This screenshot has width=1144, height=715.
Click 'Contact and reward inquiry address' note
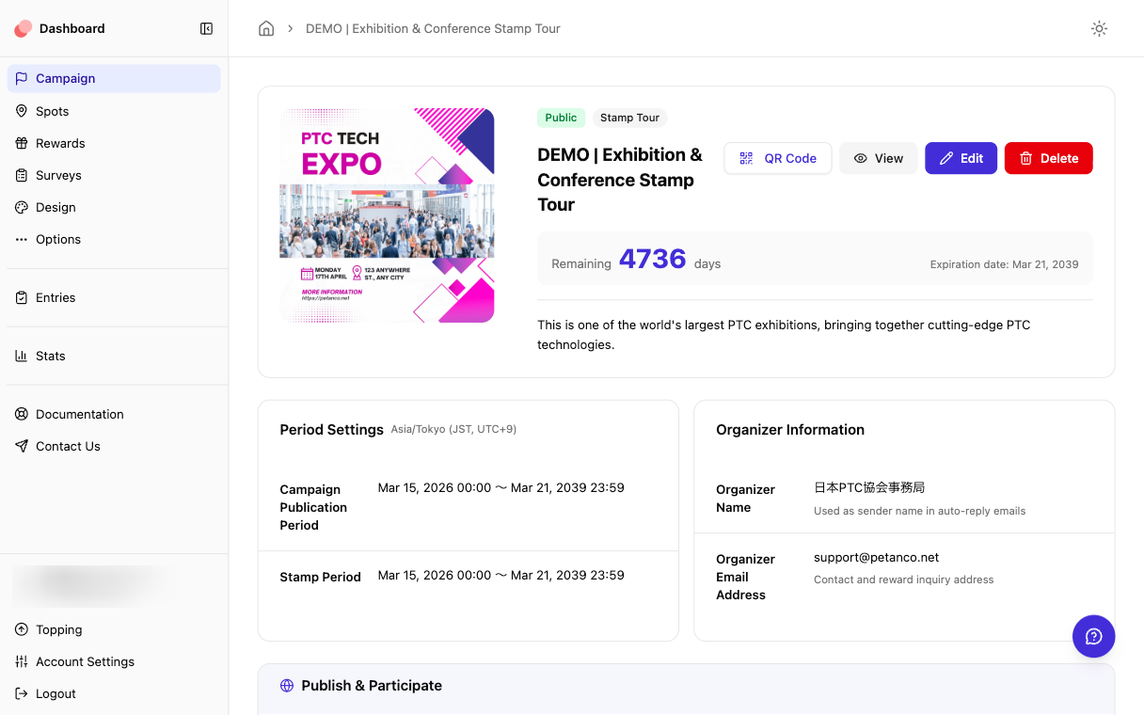click(903, 580)
